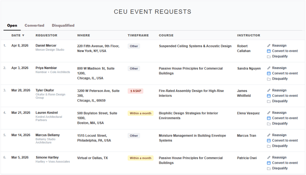Click the Reassign pencil icon for Lauren Kestrel
306x175 pixels.
(269, 113)
